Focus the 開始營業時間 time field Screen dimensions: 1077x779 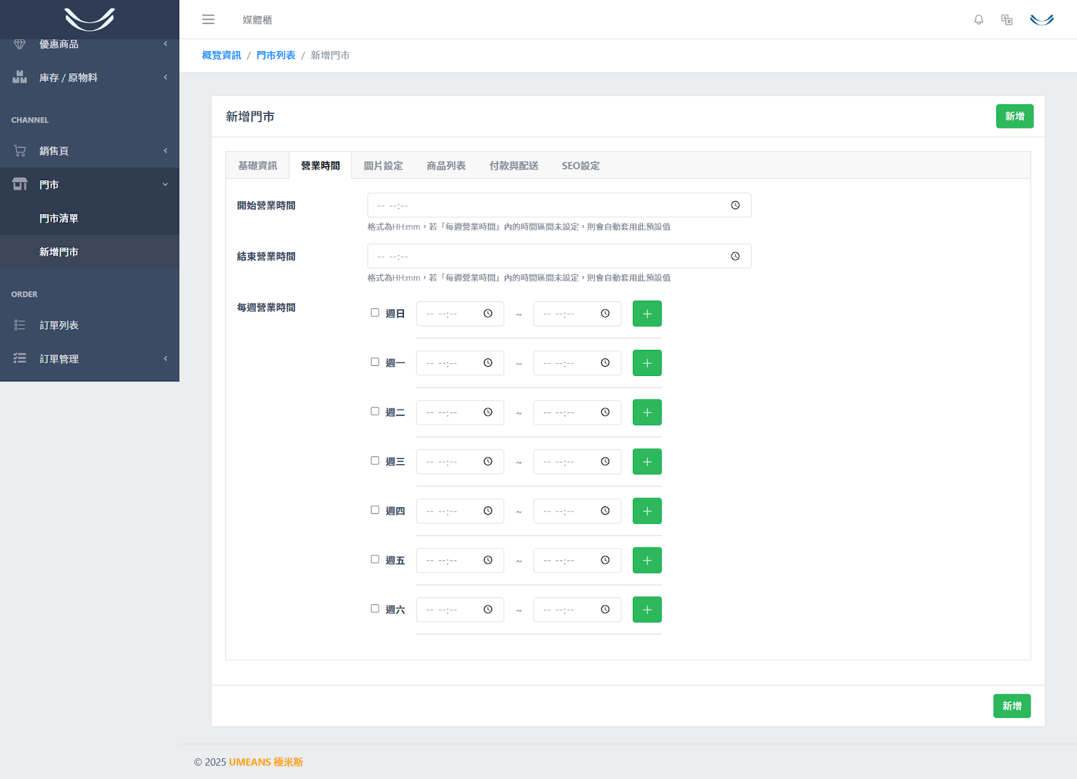point(559,205)
